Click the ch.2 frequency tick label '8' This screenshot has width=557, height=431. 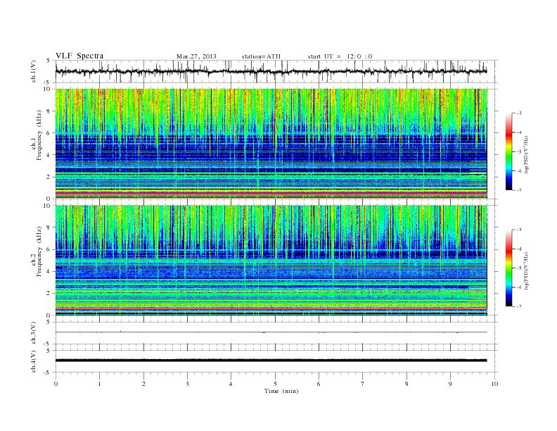pos(49,227)
